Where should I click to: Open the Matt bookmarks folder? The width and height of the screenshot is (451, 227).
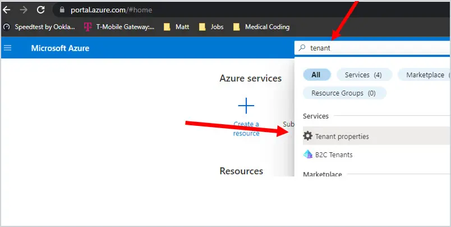(x=176, y=27)
